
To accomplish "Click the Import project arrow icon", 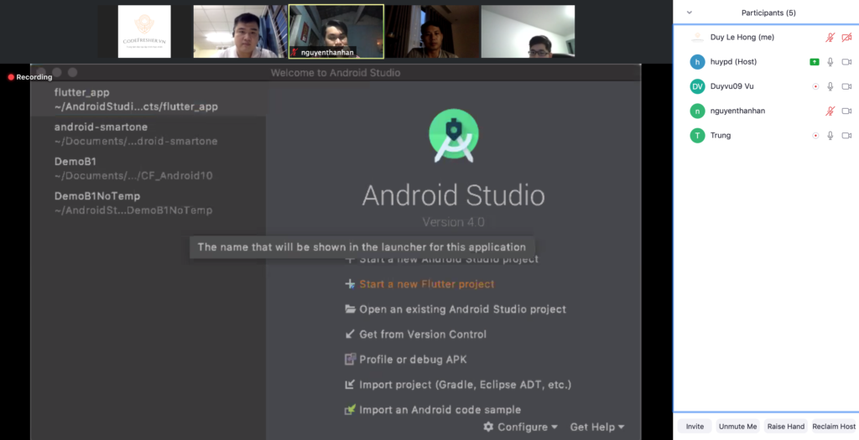I will pyautogui.click(x=351, y=385).
